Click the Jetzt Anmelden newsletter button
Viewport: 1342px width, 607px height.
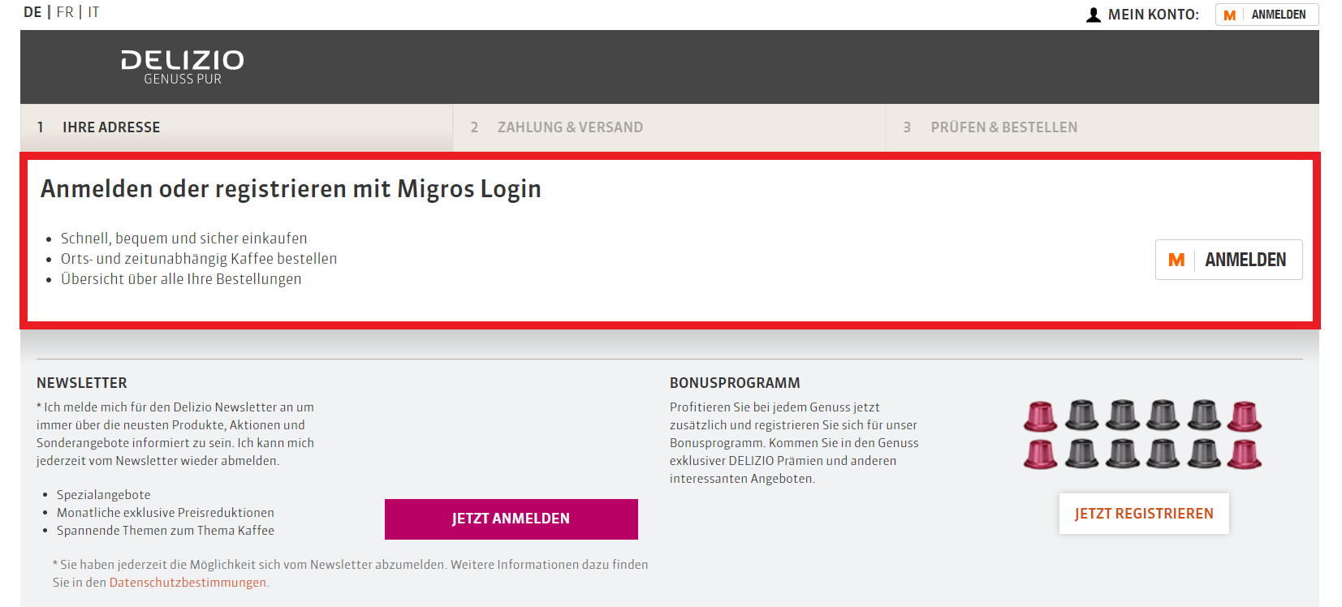pos(511,519)
